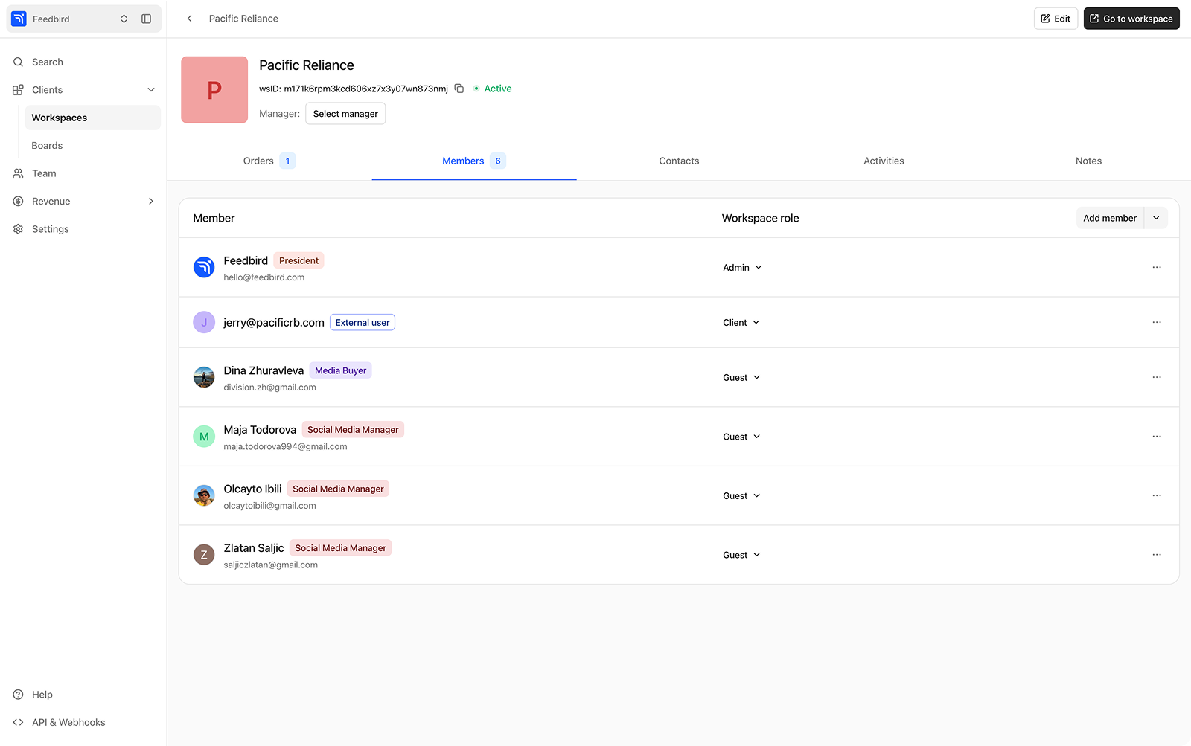Open more options for Dina Zhuravleva row
The image size is (1191, 746).
tap(1157, 377)
